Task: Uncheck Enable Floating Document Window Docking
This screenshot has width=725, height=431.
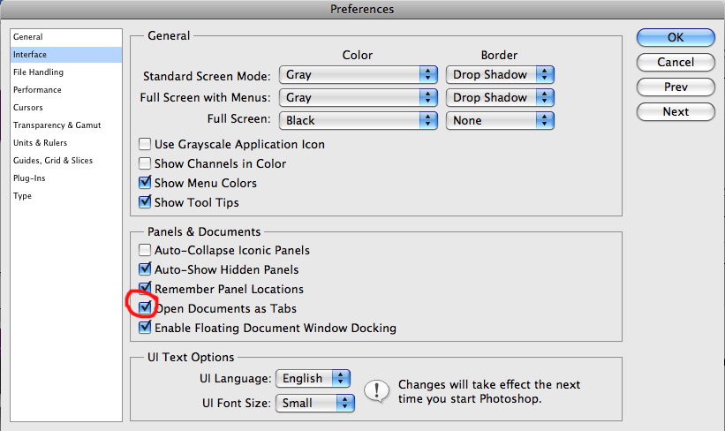Action: [145, 327]
